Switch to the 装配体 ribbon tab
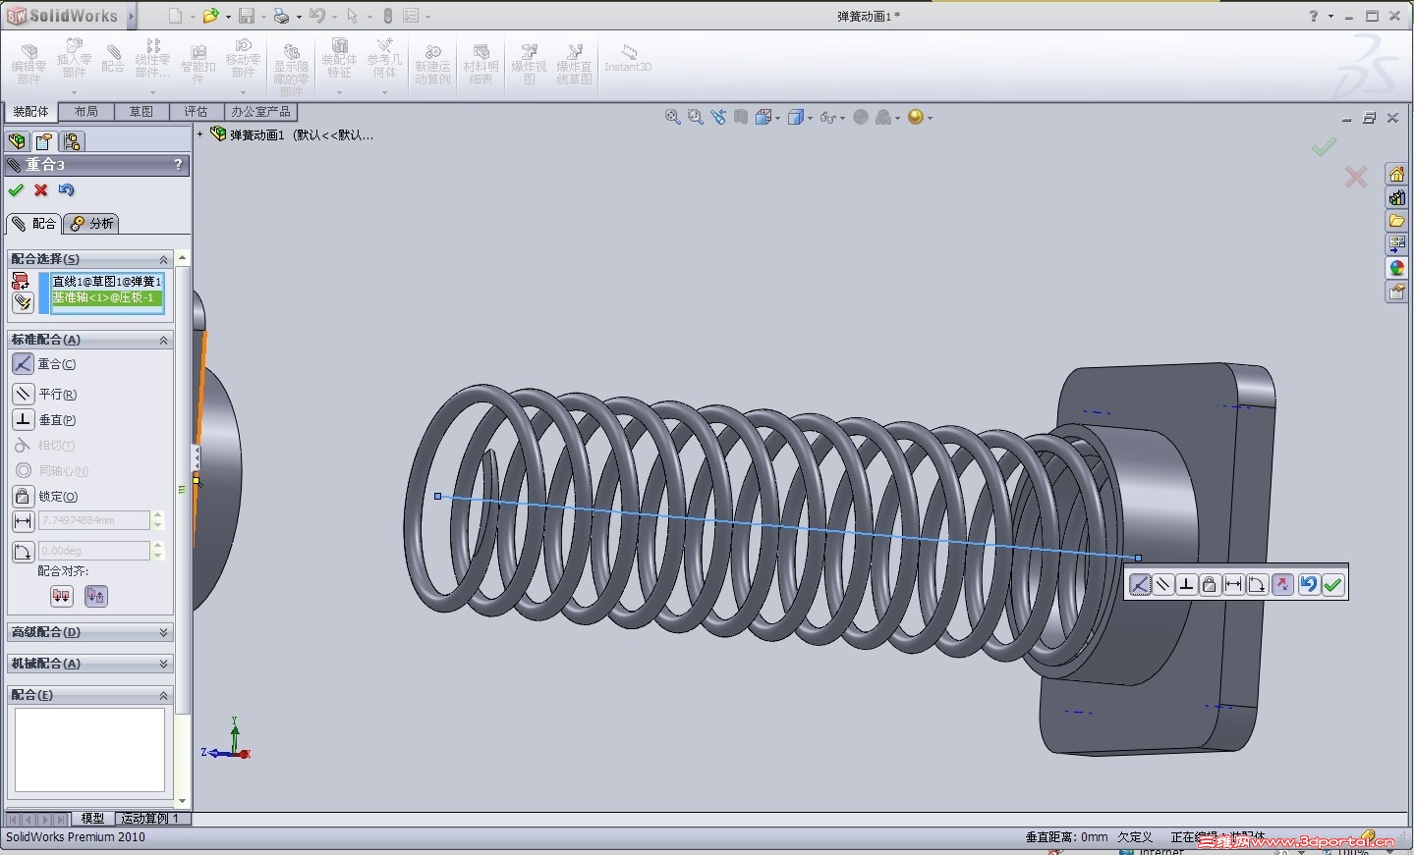Viewport: 1414px width, 855px height. point(30,112)
